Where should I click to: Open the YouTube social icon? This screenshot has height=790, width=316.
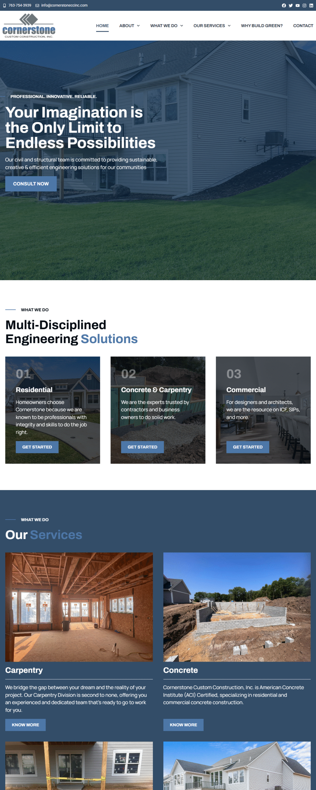[298, 6]
